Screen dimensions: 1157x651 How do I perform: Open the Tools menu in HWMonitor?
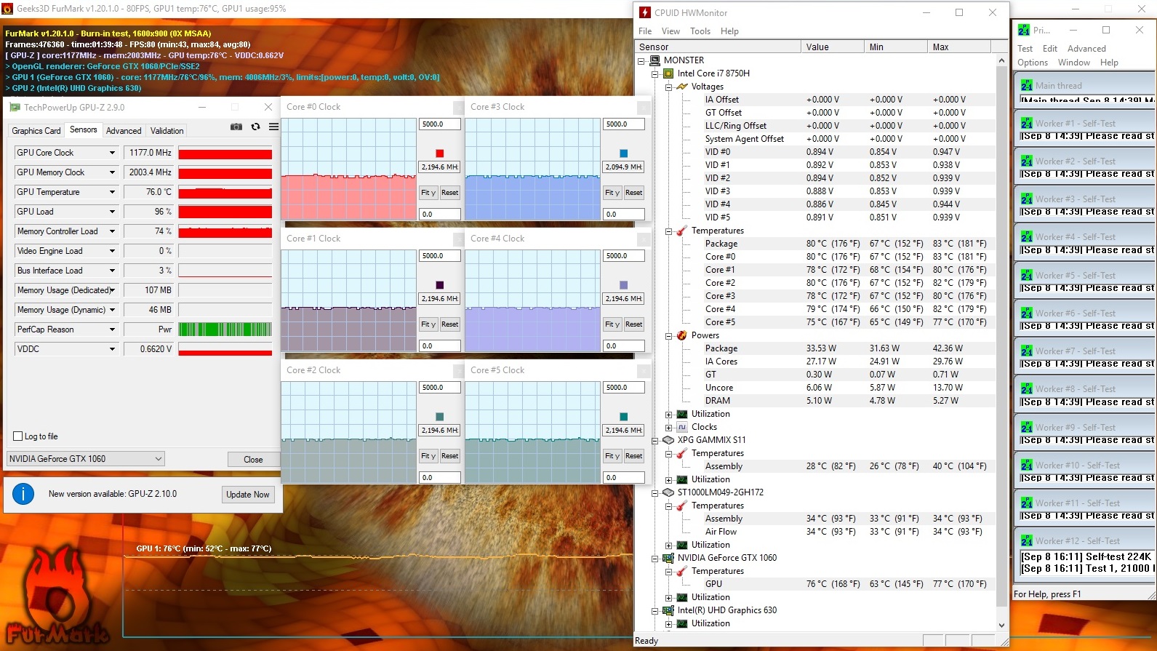[700, 31]
